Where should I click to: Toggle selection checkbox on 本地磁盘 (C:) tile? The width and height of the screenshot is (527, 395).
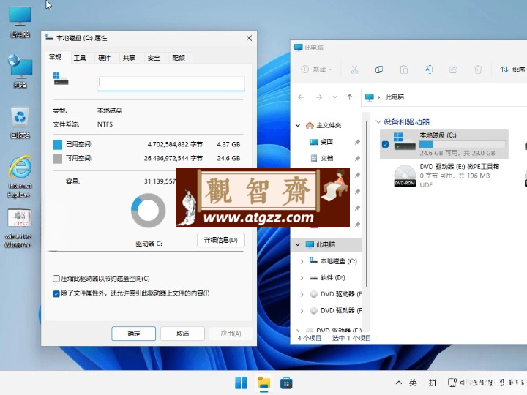point(385,144)
